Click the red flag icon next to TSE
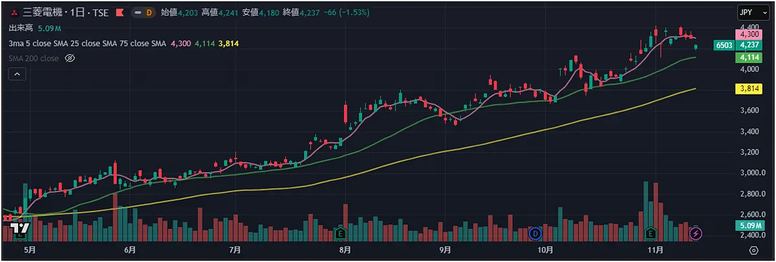The image size is (776, 262). [x=119, y=12]
